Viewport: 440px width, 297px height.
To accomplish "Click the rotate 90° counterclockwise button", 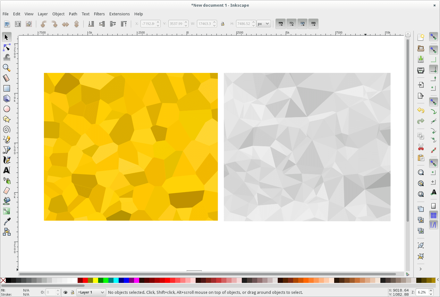I will [x=44, y=23].
